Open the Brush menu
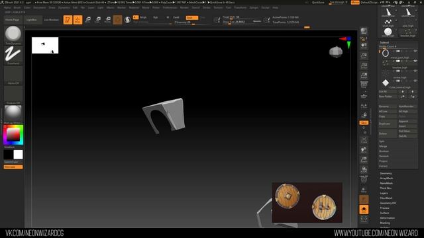Viewport: 424px width, 238px height. click(17, 7)
